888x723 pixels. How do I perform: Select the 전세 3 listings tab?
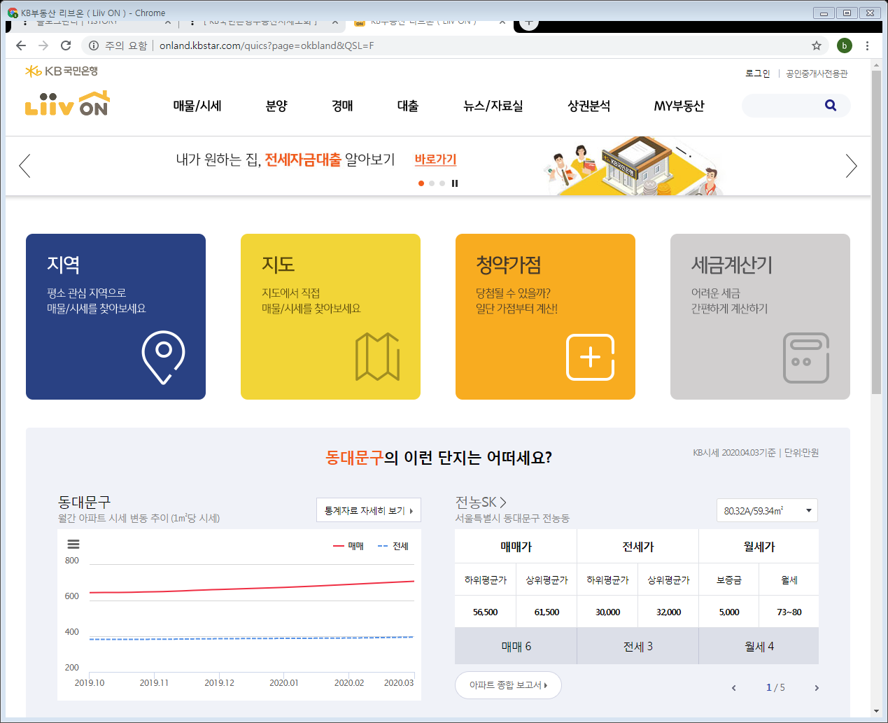click(637, 646)
